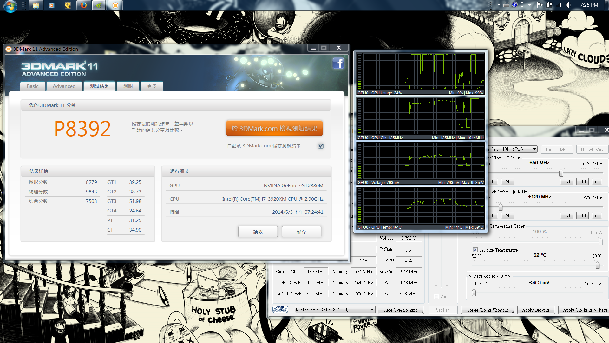Image resolution: width=609 pixels, height=343 pixels.
Task: Click the Apply Defaults button
Action: click(x=536, y=310)
